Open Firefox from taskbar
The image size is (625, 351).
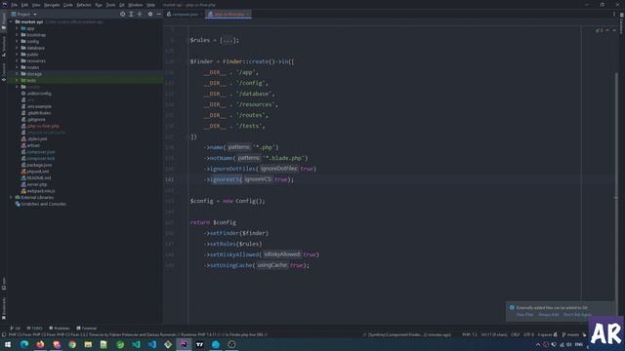[x=40, y=344]
